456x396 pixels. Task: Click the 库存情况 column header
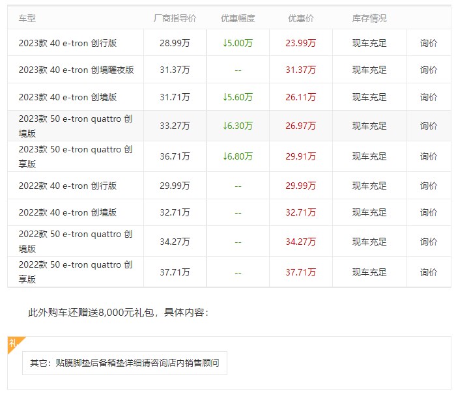tap(369, 18)
